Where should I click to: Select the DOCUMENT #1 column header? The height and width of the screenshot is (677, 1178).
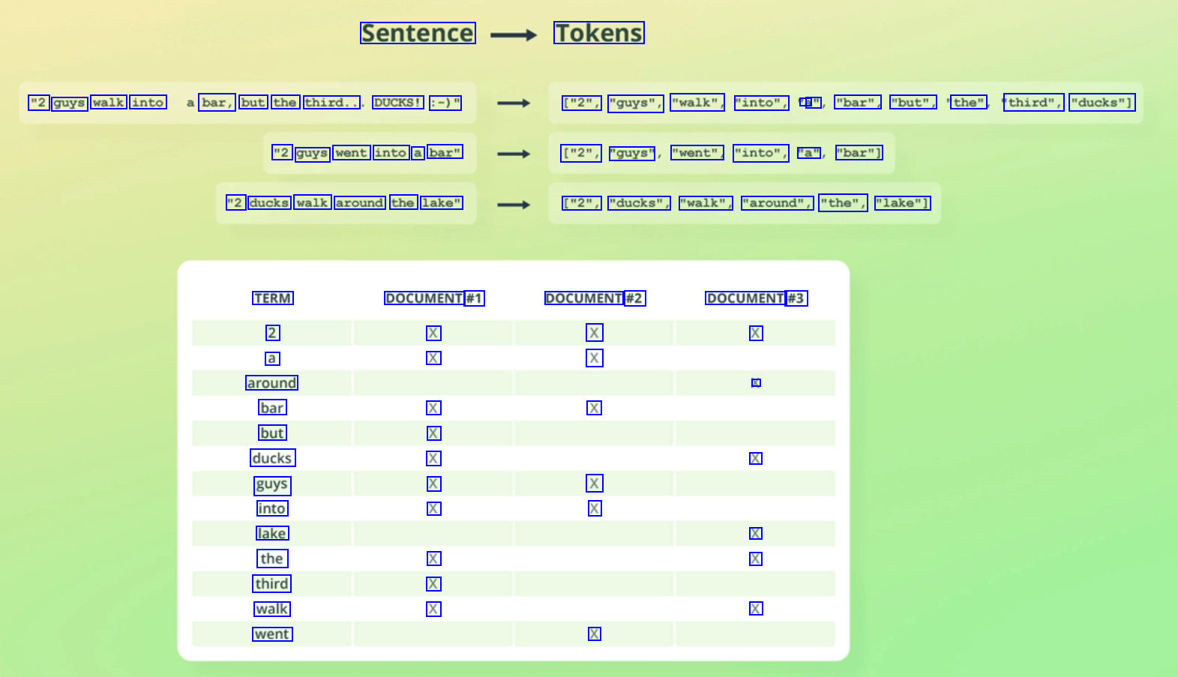[434, 298]
